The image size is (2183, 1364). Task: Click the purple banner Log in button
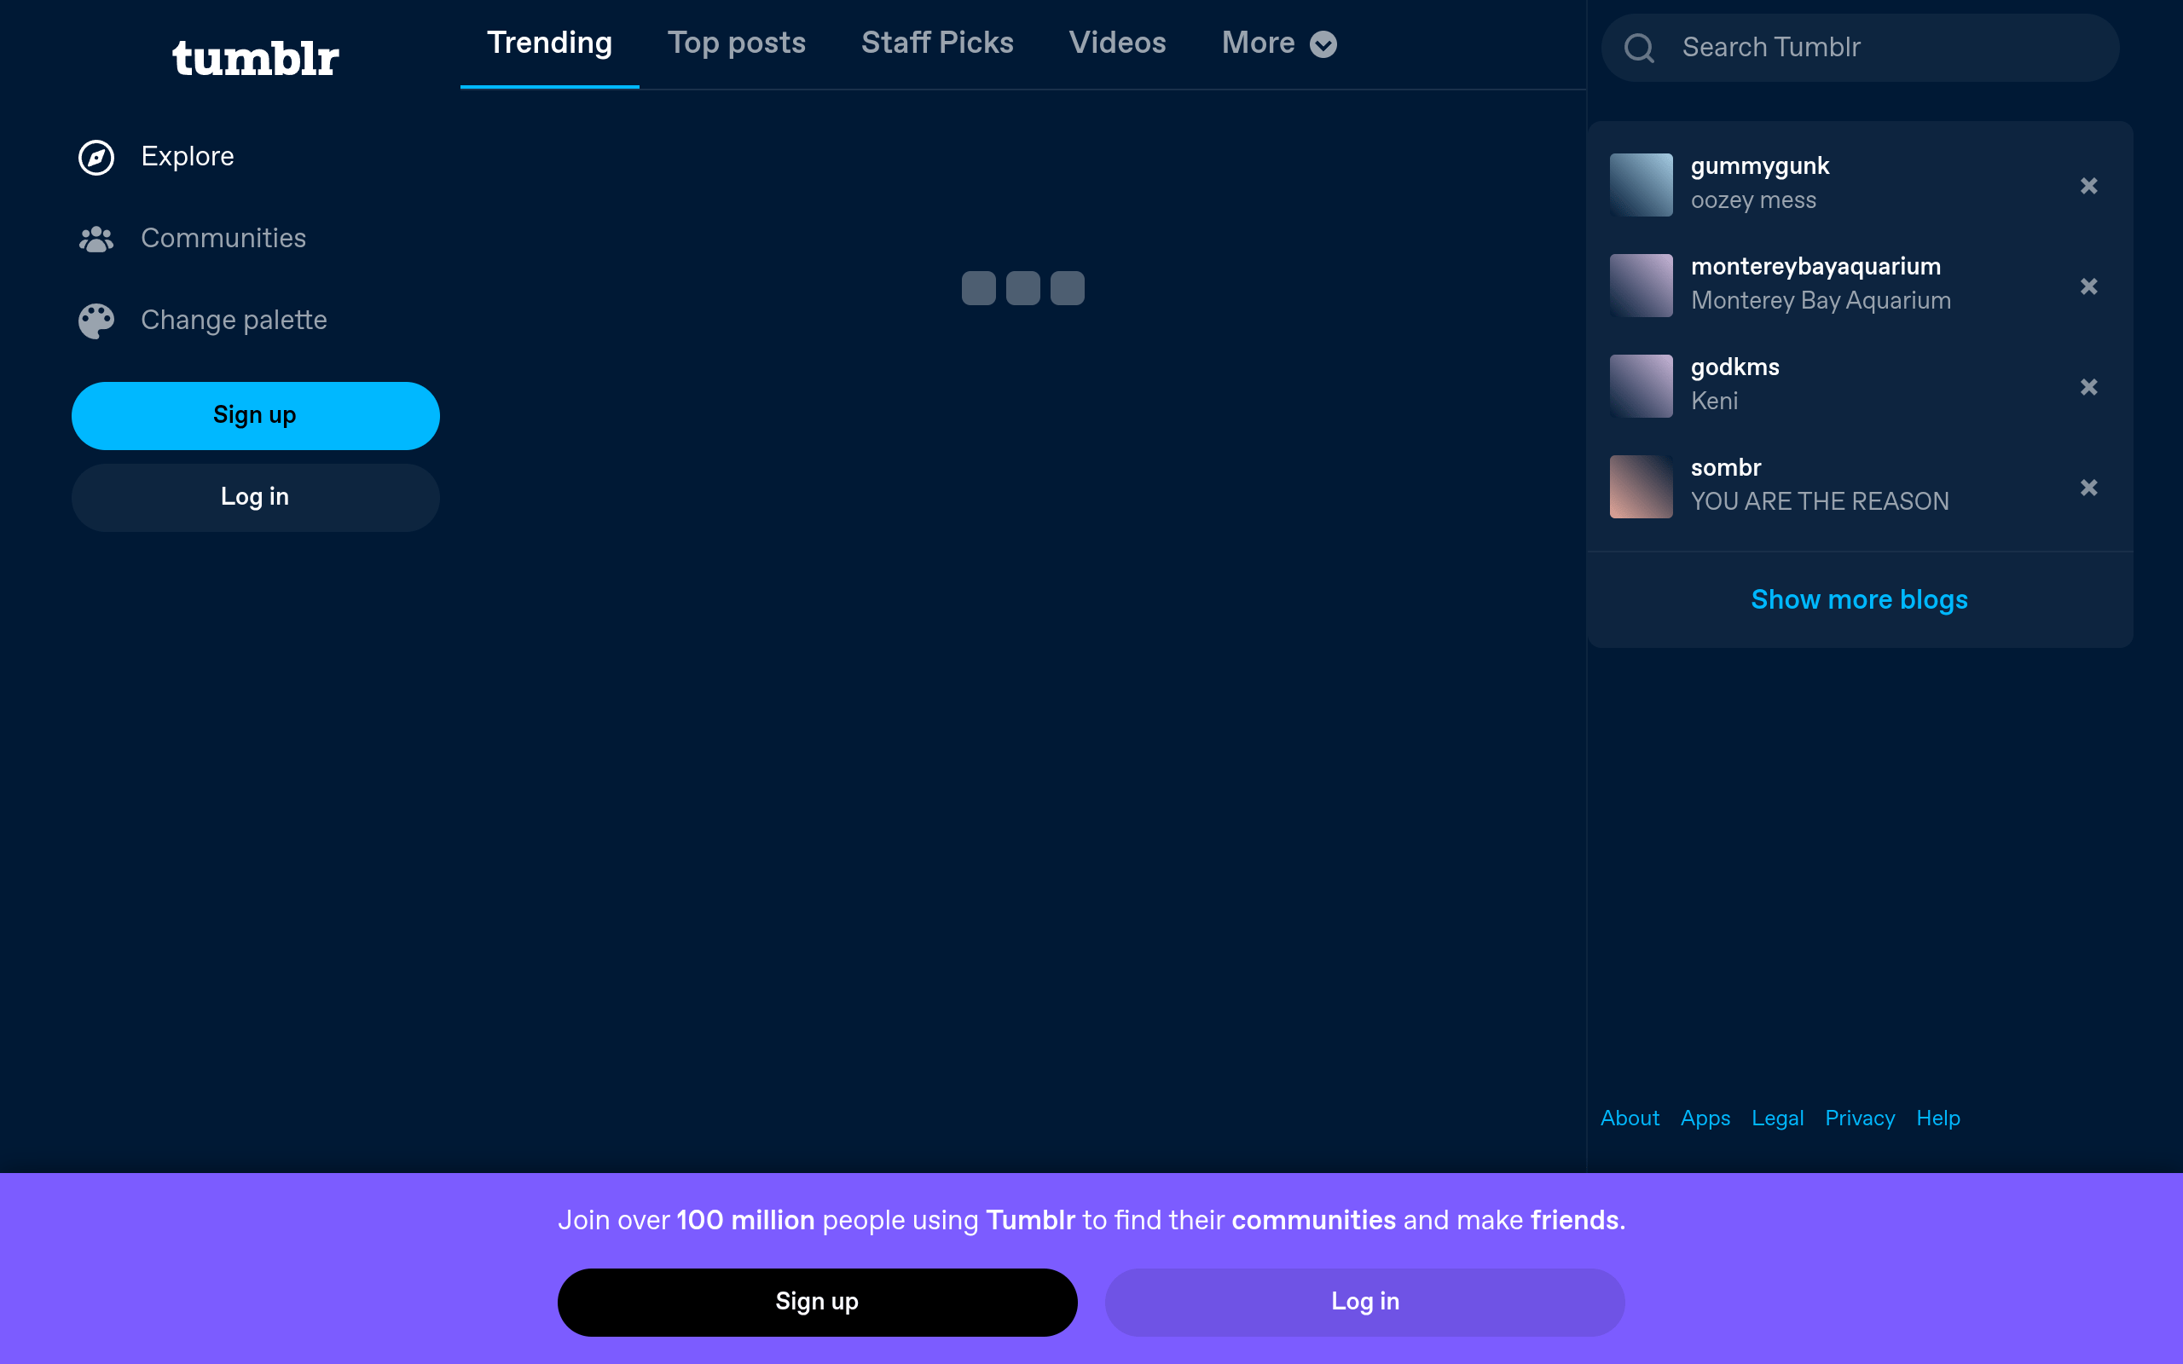pos(1365,1302)
